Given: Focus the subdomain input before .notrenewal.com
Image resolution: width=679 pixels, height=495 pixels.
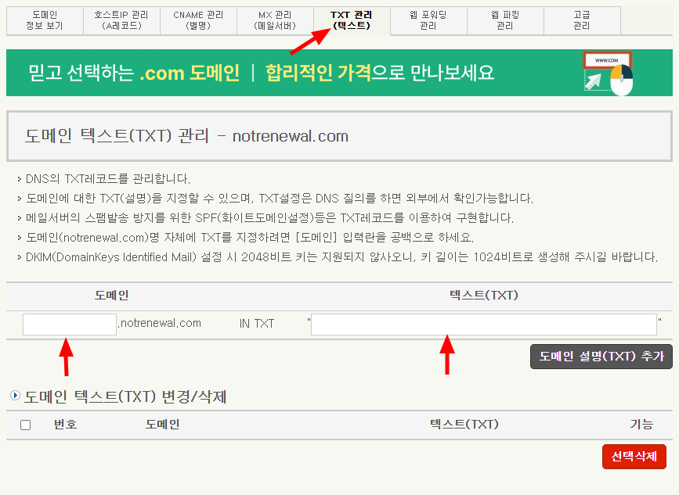Looking at the screenshot, I should [70, 325].
